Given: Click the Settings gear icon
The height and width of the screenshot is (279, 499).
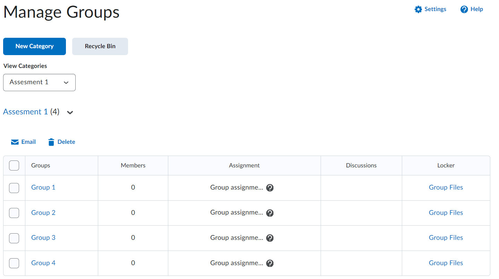Looking at the screenshot, I should pyautogui.click(x=418, y=9).
